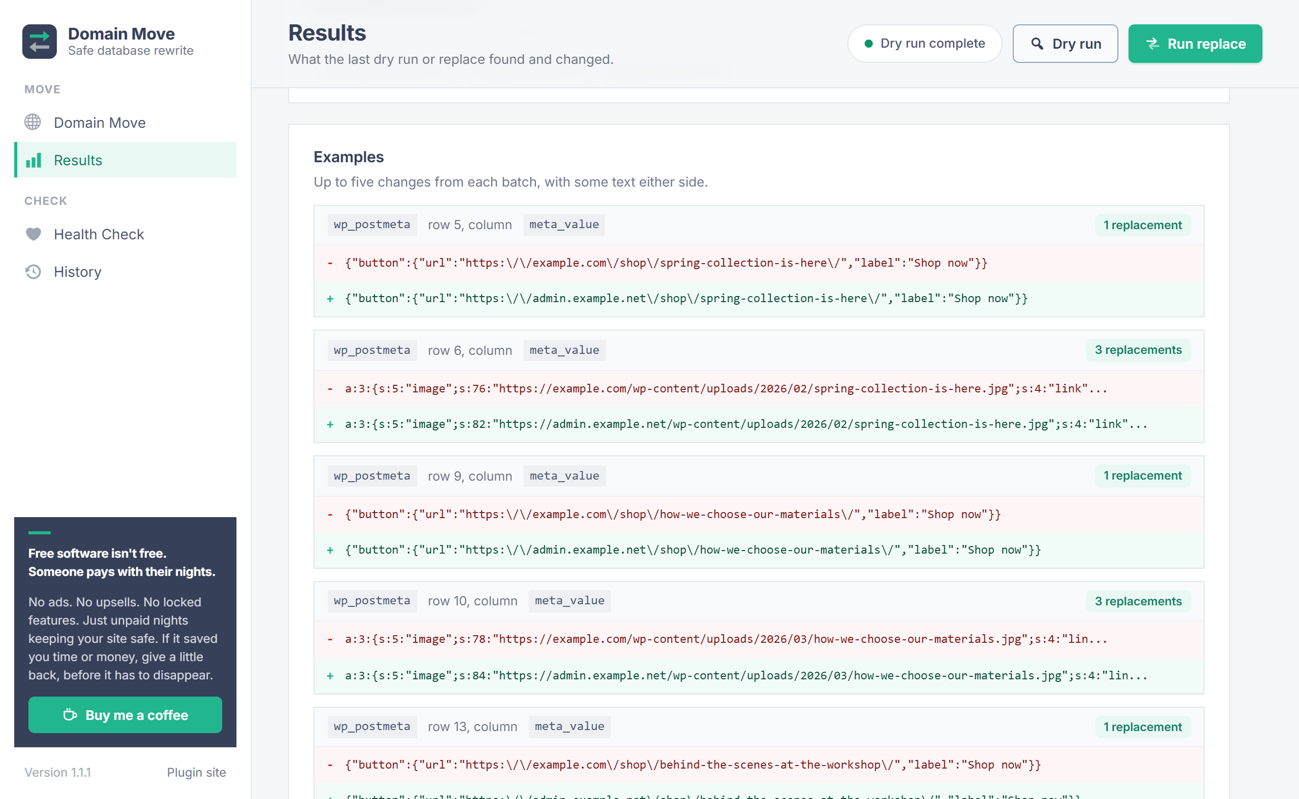This screenshot has height=799, width=1299.
Task: Open the Plugin site link
Action: [196, 772]
